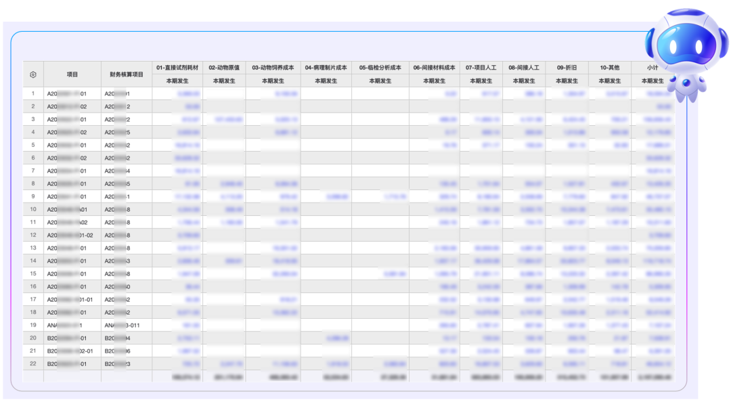Viewport: 731px width, 402px height.
Task: Click the 08-间接人工 column header
Action: pyautogui.click(x=524, y=68)
